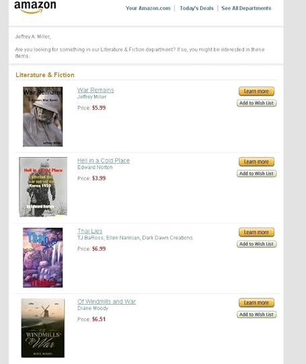Learn more about Of Windmills and War
Image resolution: width=306 pixels, height=364 pixels.
(256, 303)
